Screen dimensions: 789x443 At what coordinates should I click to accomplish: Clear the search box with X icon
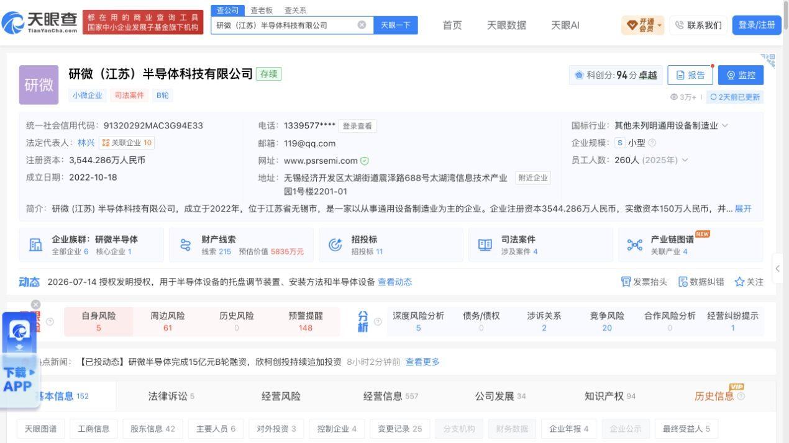[x=362, y=25]
